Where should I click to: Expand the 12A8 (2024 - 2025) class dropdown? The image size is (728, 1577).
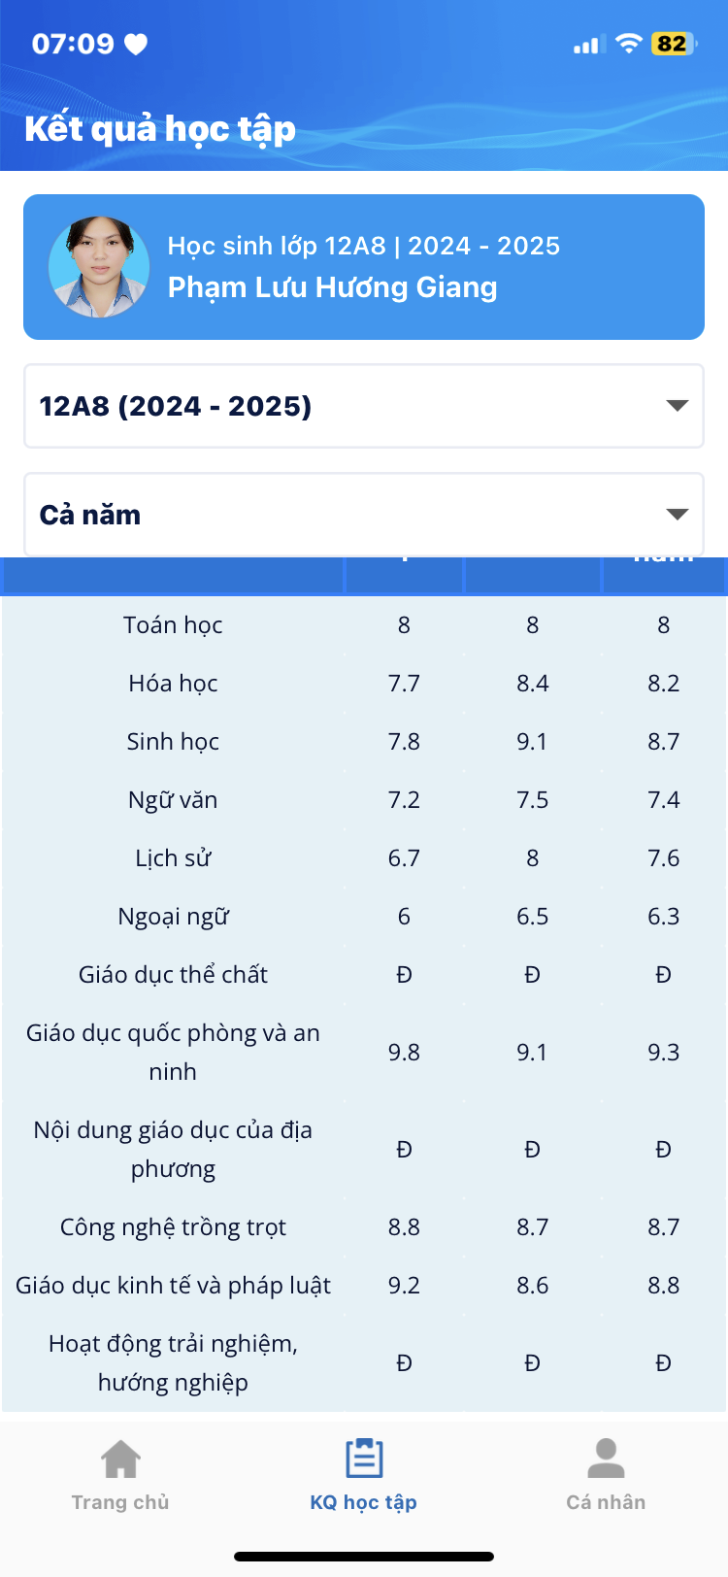(x=364, y=406)
